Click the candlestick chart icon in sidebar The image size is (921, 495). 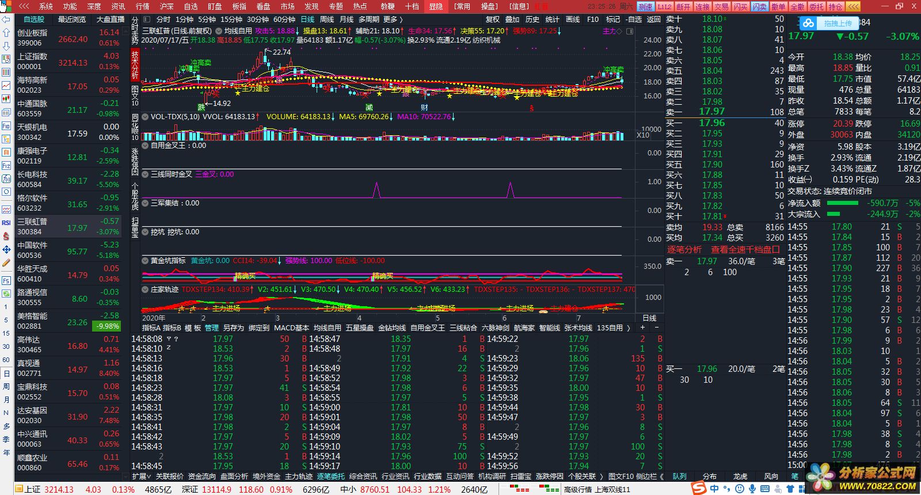(x=6, y=99)
